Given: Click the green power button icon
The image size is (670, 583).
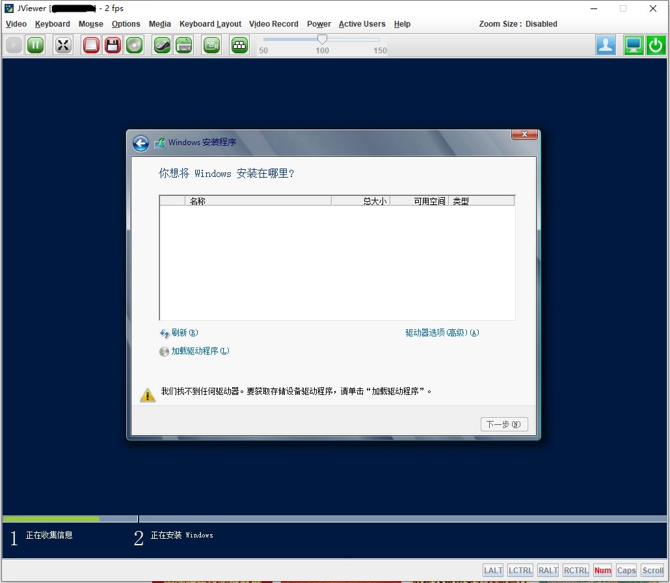Looking at the screenshot, I should point(656,45).
